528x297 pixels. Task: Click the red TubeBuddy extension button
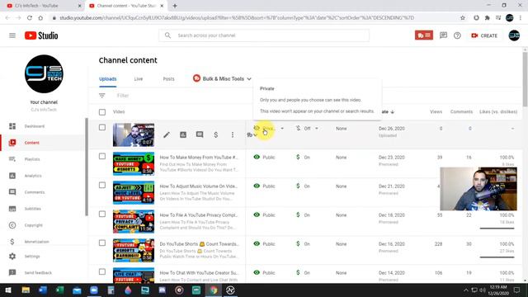423,35
